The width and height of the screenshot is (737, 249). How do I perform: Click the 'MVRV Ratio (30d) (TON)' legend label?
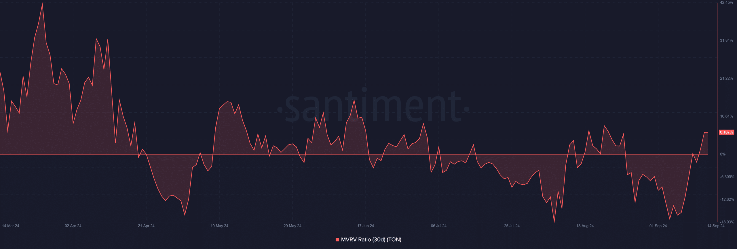(371, 240)
